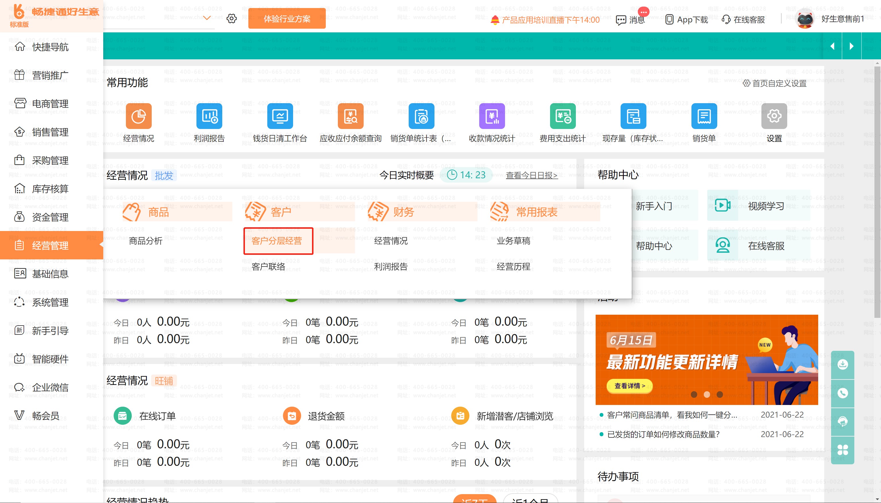The width and height of the screenshot is (881, 503).
Task: Open 在线客服 in the top header
Action: [743, 20]
